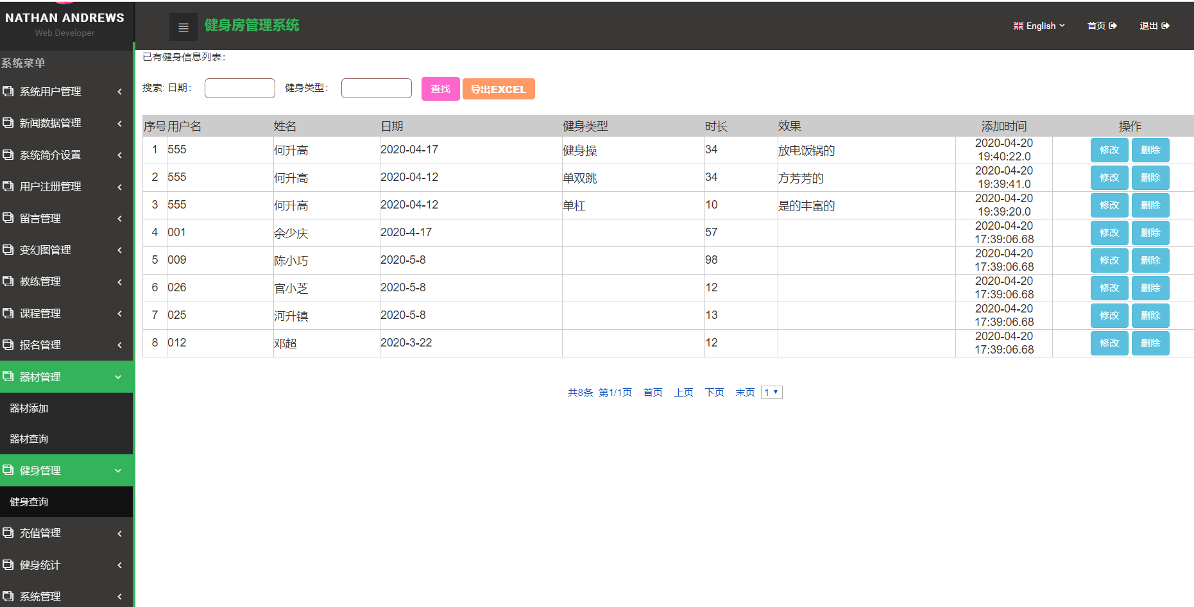Collapse the 健身管理 chevron
1194x607 pixels.
click(x=118, y=471)
